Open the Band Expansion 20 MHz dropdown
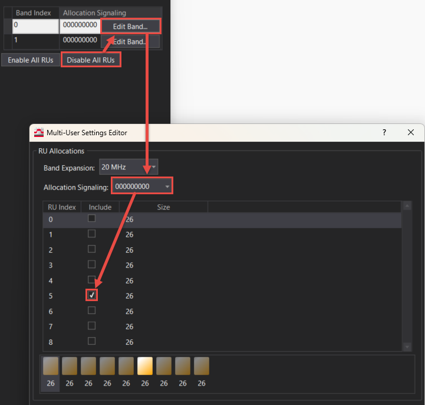This screenshot has width=425, height=405. point(128,167)
